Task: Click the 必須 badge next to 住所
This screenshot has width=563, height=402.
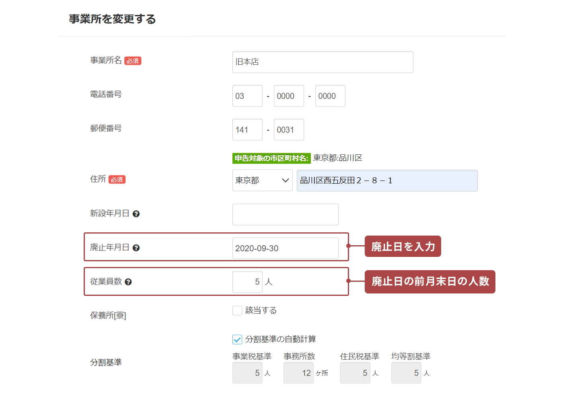Action: 117,180
